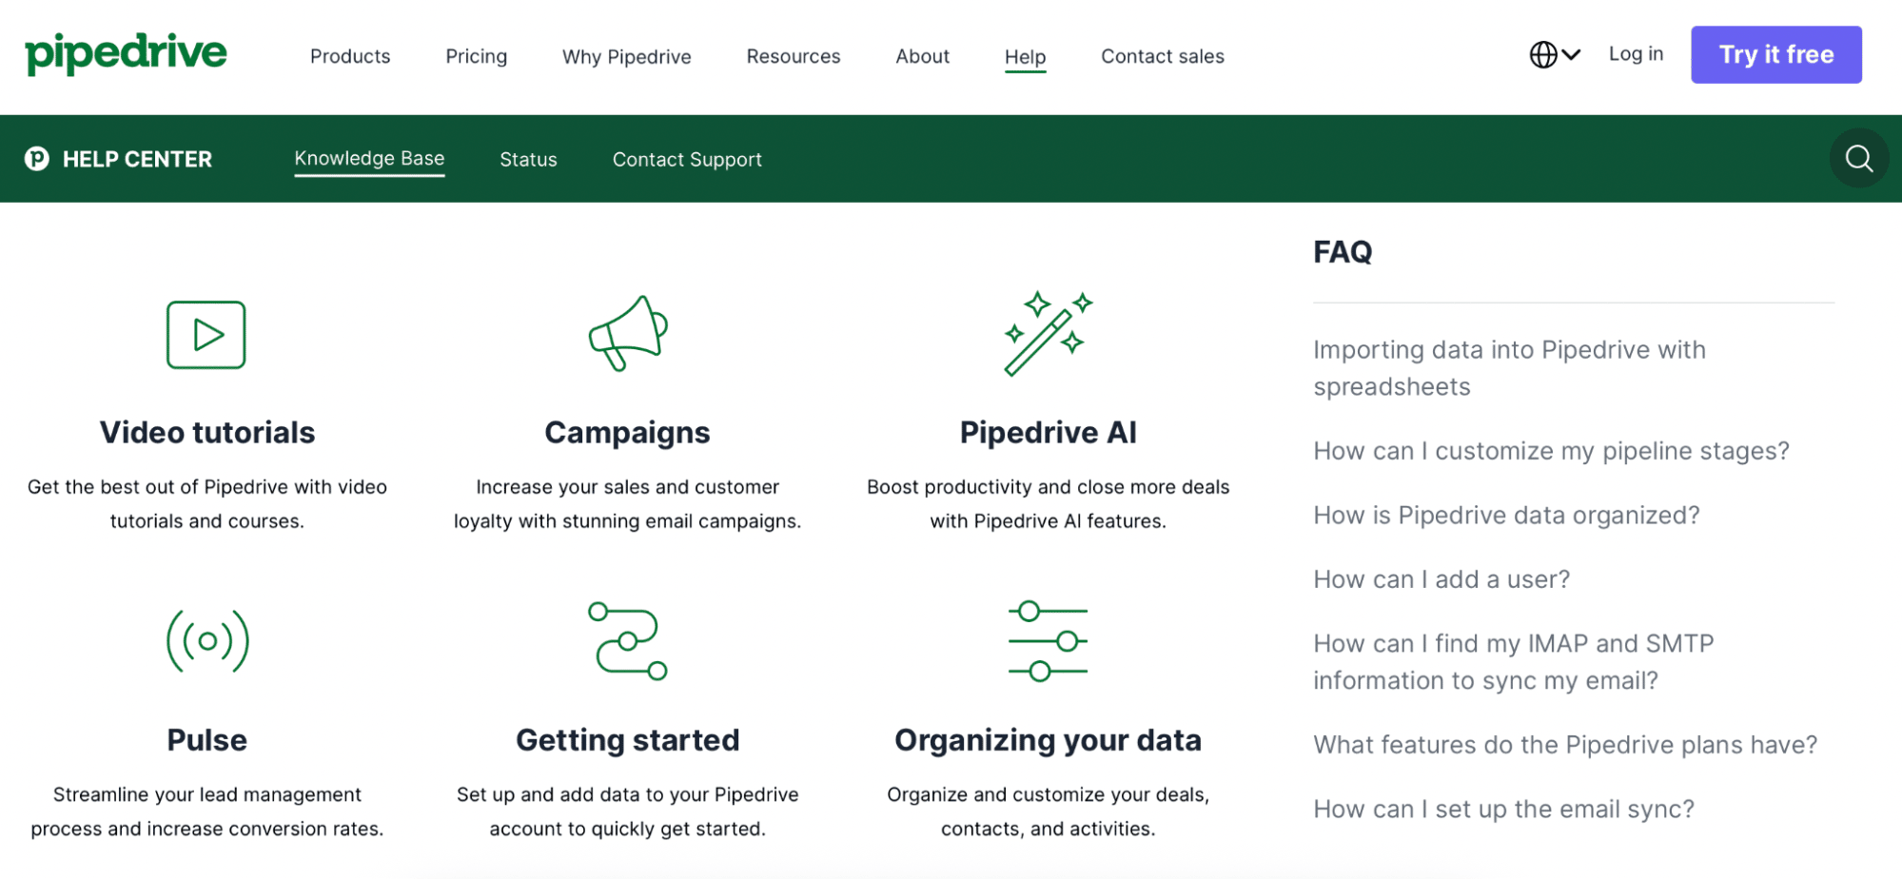This screenshot has width=1902, height=880.
Task: Switch to the Status tab
Action: click(528, 159)
